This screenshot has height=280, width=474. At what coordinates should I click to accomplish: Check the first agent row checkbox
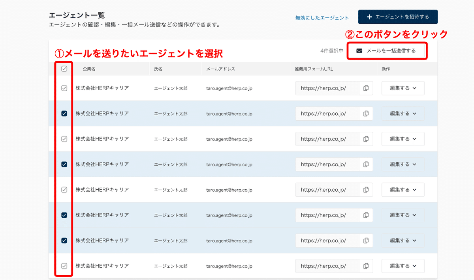point(64,88)
